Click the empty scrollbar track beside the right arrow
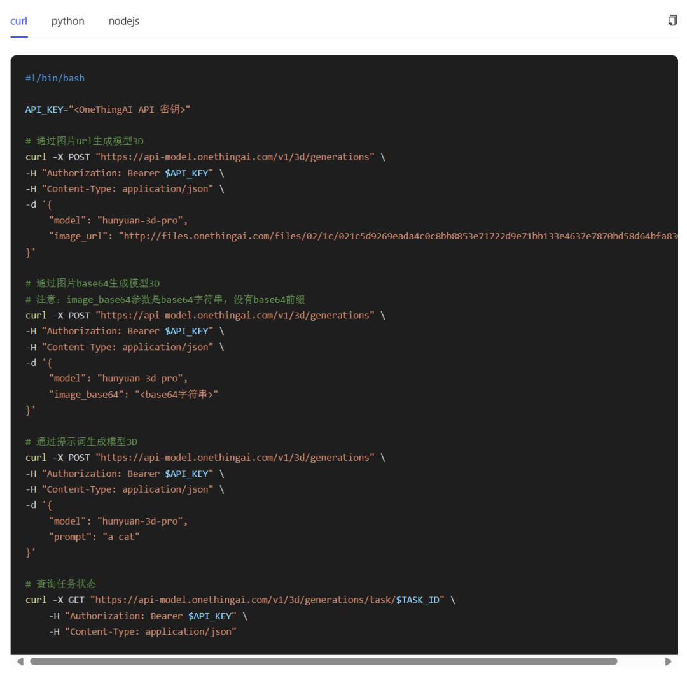Viewport: 687px width, 676px height. 639,661
